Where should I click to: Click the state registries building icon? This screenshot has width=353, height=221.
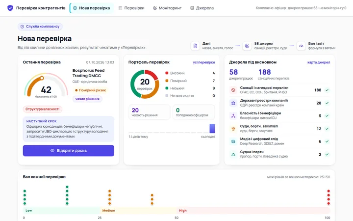(x=233, y=103)
